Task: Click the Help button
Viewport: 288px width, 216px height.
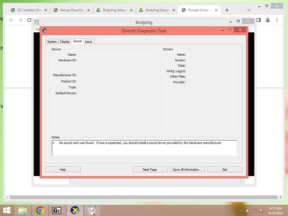Action: pos(63,170)
